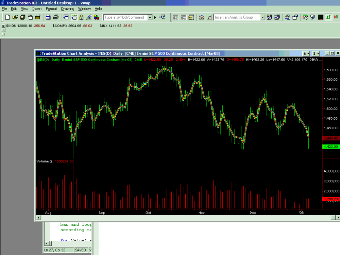Click chart horizontal scrollbar left arrow
The height and width of the screenshot is (255, 340).
[x=38, y=218]
